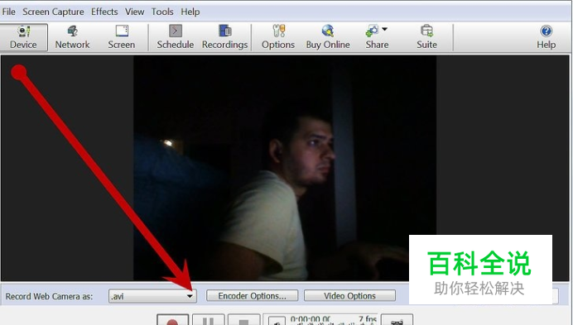The width and height of the screenshot is (573, 325).
Task: Expand the Share dropdown arrow
Action: click(384, 29)
